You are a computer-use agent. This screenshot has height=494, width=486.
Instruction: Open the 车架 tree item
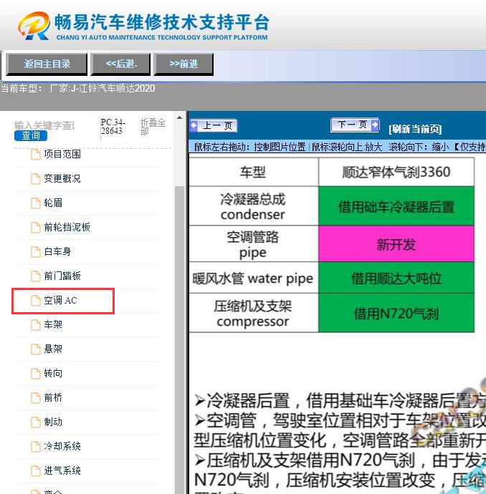(53, 324)
